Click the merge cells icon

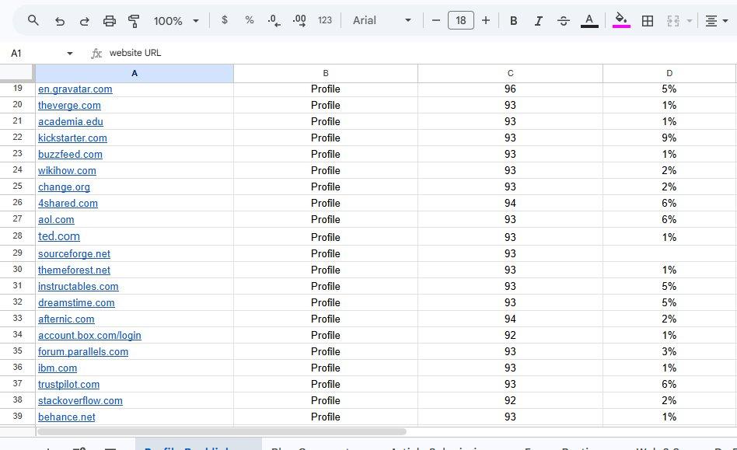pos(673,21)
